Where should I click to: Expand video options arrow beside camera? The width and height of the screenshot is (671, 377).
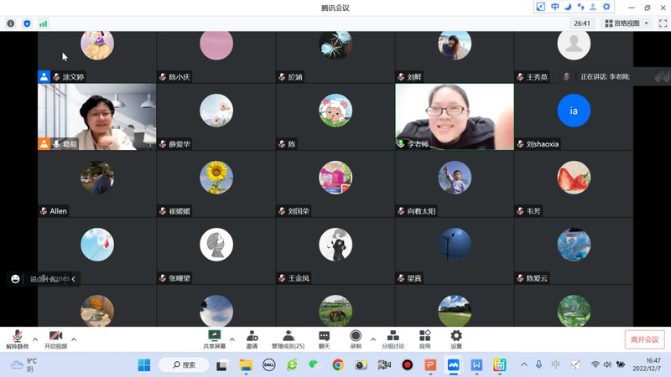click(74, 339)
